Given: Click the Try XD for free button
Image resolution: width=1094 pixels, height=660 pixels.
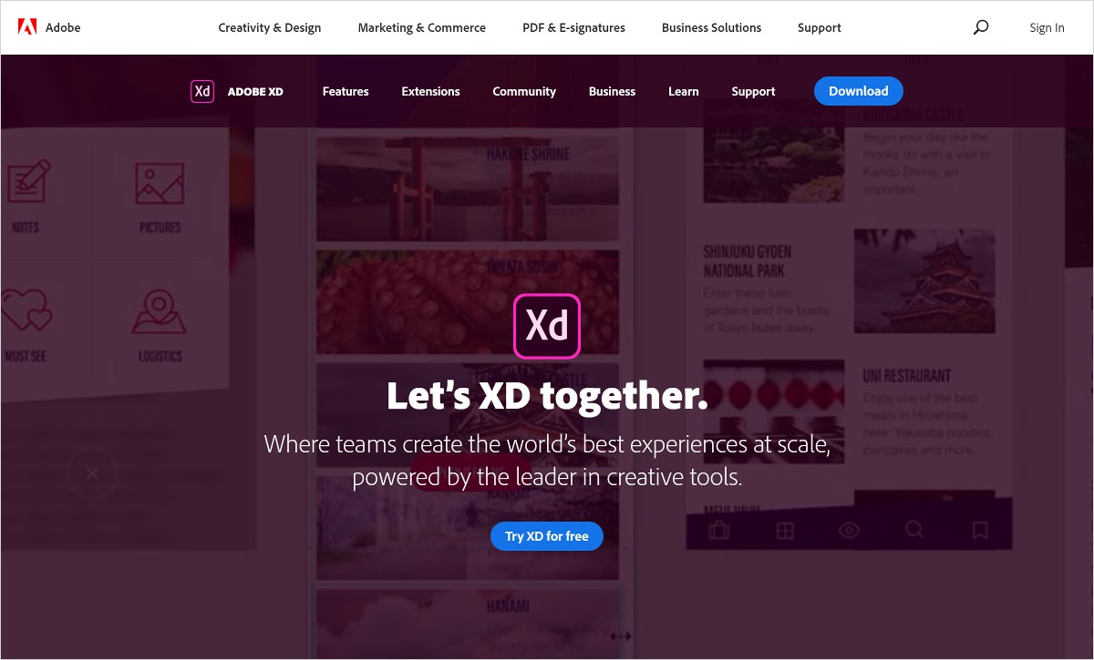Looking at the screenshot, I should click(547, 536).
